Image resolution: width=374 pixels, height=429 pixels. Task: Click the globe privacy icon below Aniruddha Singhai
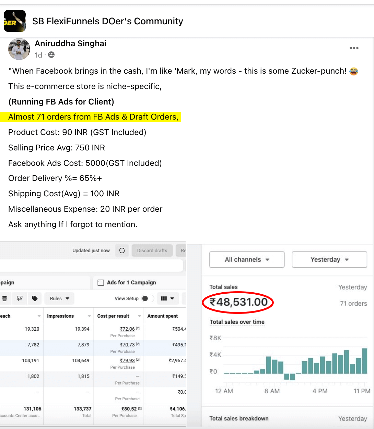tap(51, 55)
